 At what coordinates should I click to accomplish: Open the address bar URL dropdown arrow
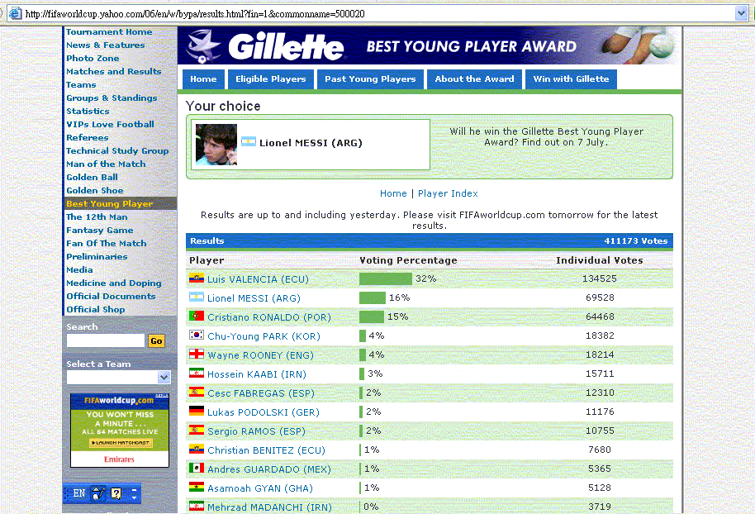[741, 13]
